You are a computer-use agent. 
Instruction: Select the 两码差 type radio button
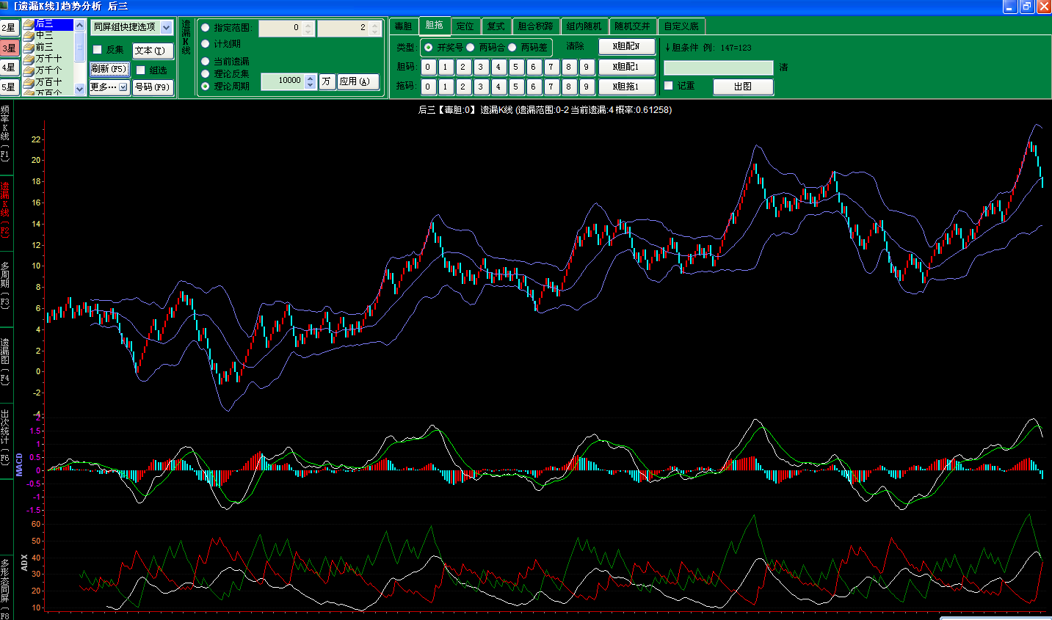[x=512, y=48]
